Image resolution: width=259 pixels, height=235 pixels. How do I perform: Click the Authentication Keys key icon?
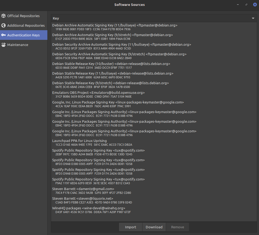click(3, 35)
